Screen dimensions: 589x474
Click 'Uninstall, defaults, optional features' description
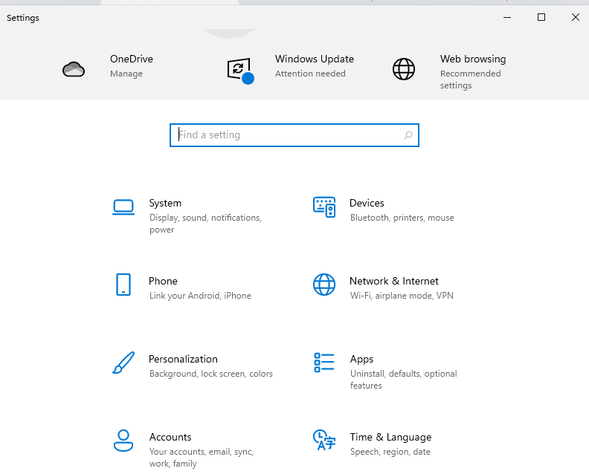(403, 380)
